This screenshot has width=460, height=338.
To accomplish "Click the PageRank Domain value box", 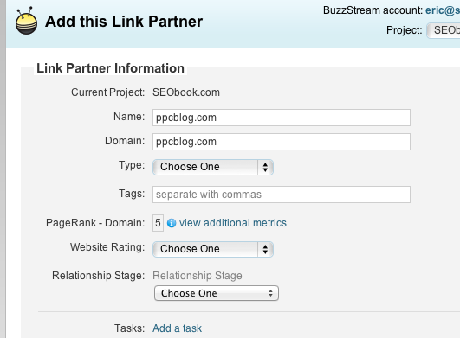I will click(158, 223).
